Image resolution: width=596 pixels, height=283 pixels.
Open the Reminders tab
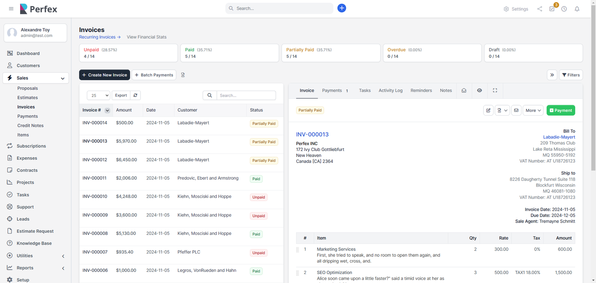pos(421,91)
